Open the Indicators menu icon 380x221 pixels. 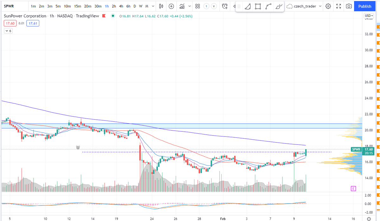[182, 6]
